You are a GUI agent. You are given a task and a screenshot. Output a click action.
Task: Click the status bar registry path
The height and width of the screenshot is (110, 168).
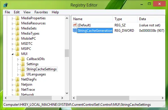pos(77,105)
